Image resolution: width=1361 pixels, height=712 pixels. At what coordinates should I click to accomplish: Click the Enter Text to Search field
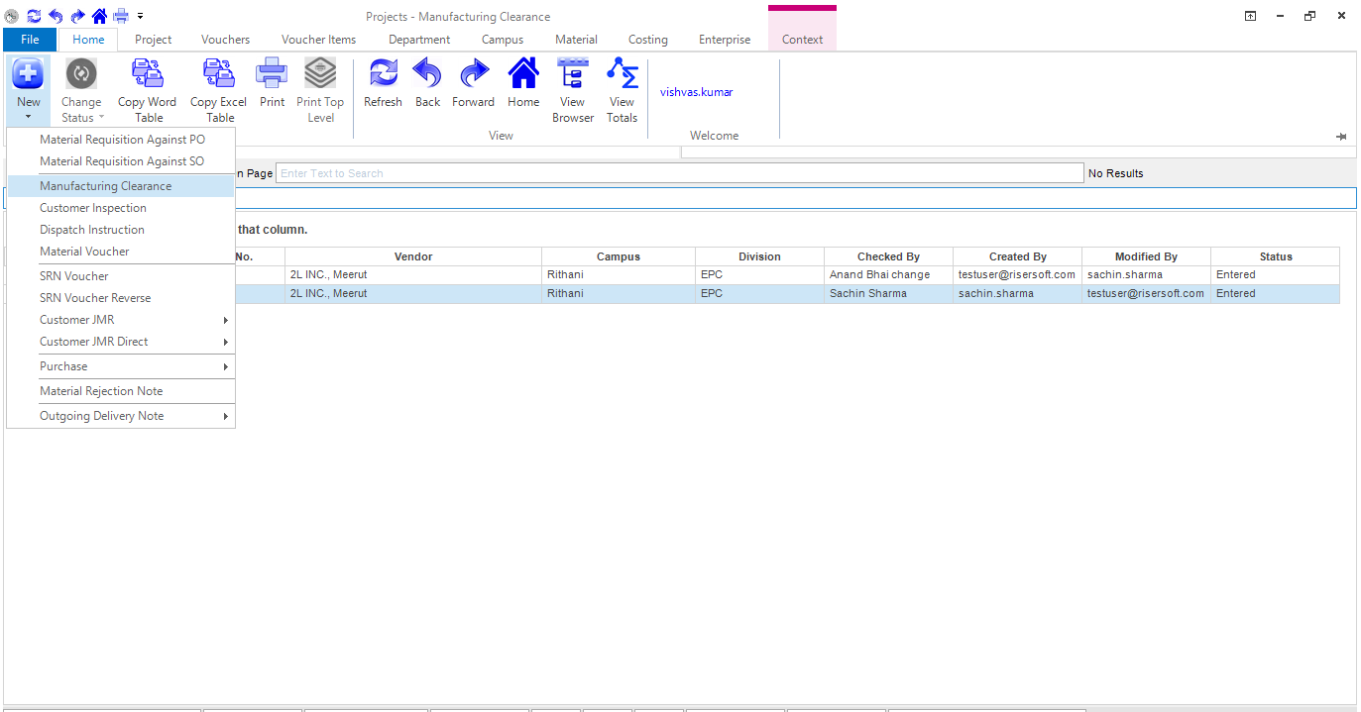(680, 173)
